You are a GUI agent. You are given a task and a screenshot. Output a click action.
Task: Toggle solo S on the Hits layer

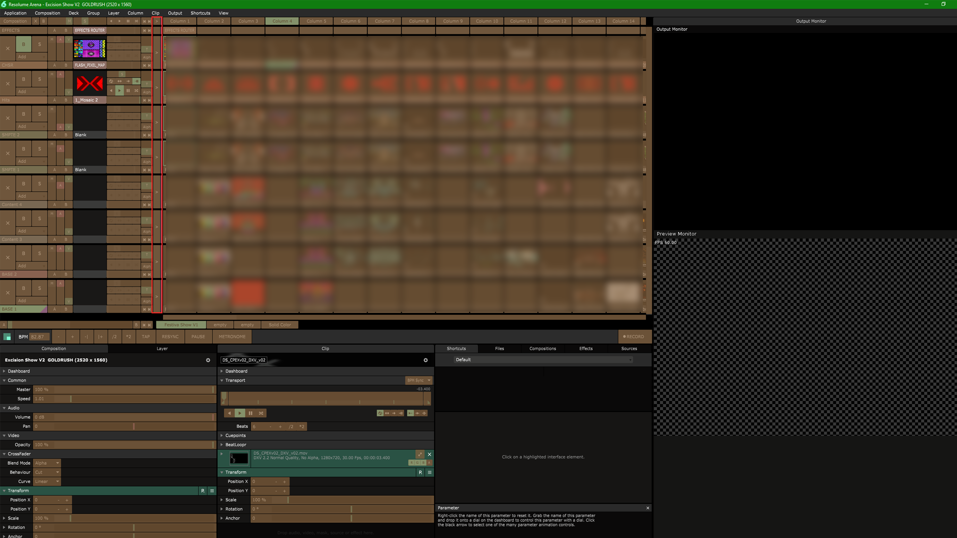(x=39, y=79)
